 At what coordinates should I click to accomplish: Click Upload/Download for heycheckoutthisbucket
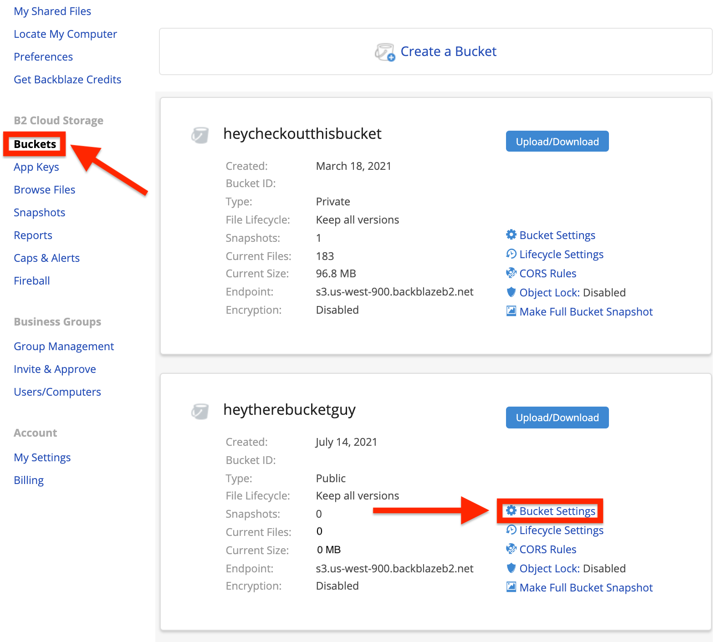point(557,142)
